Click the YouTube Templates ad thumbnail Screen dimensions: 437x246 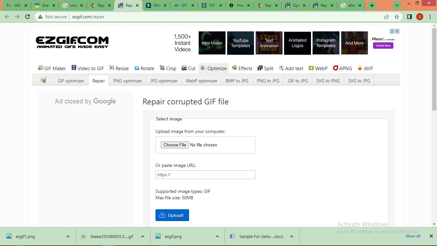(x=241, y=43)
